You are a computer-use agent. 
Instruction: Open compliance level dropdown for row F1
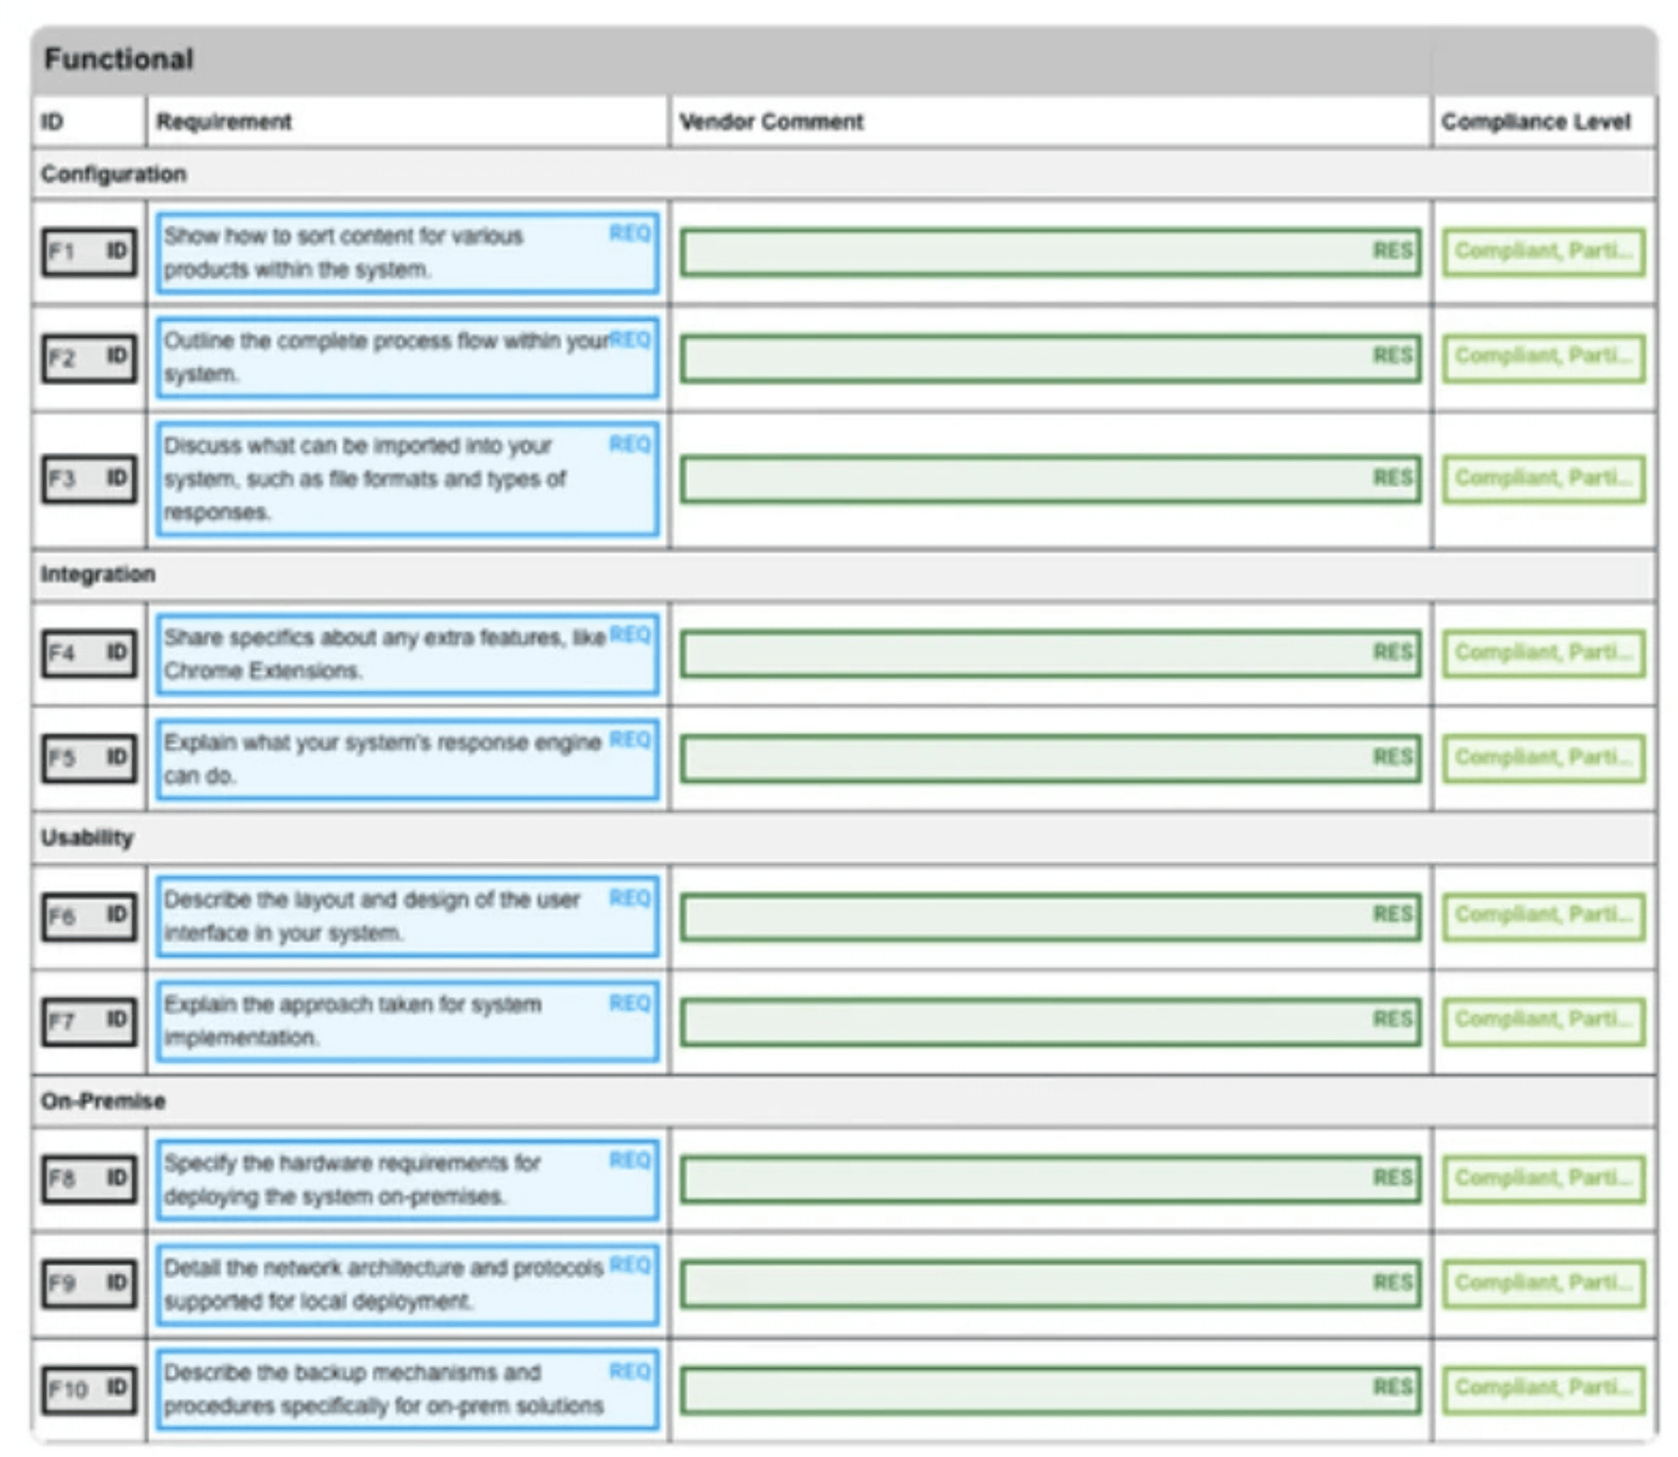pos(1543,252)
